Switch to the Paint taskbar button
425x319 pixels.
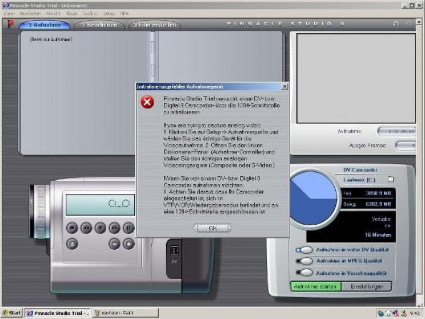click(126, 313)
